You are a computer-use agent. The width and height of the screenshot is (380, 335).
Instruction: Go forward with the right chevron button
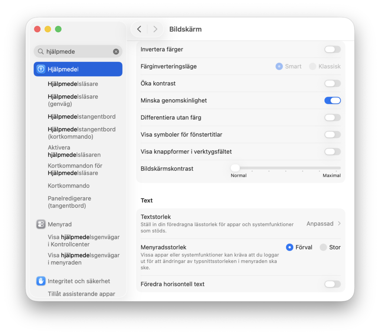155,29
